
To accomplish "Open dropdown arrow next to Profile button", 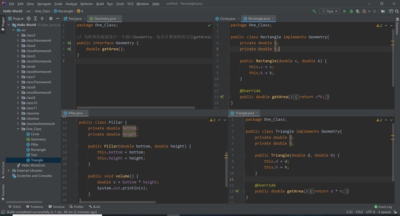I will 369,11.
